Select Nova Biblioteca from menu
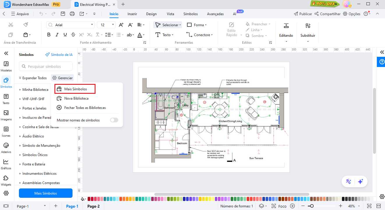 point(76,98)
